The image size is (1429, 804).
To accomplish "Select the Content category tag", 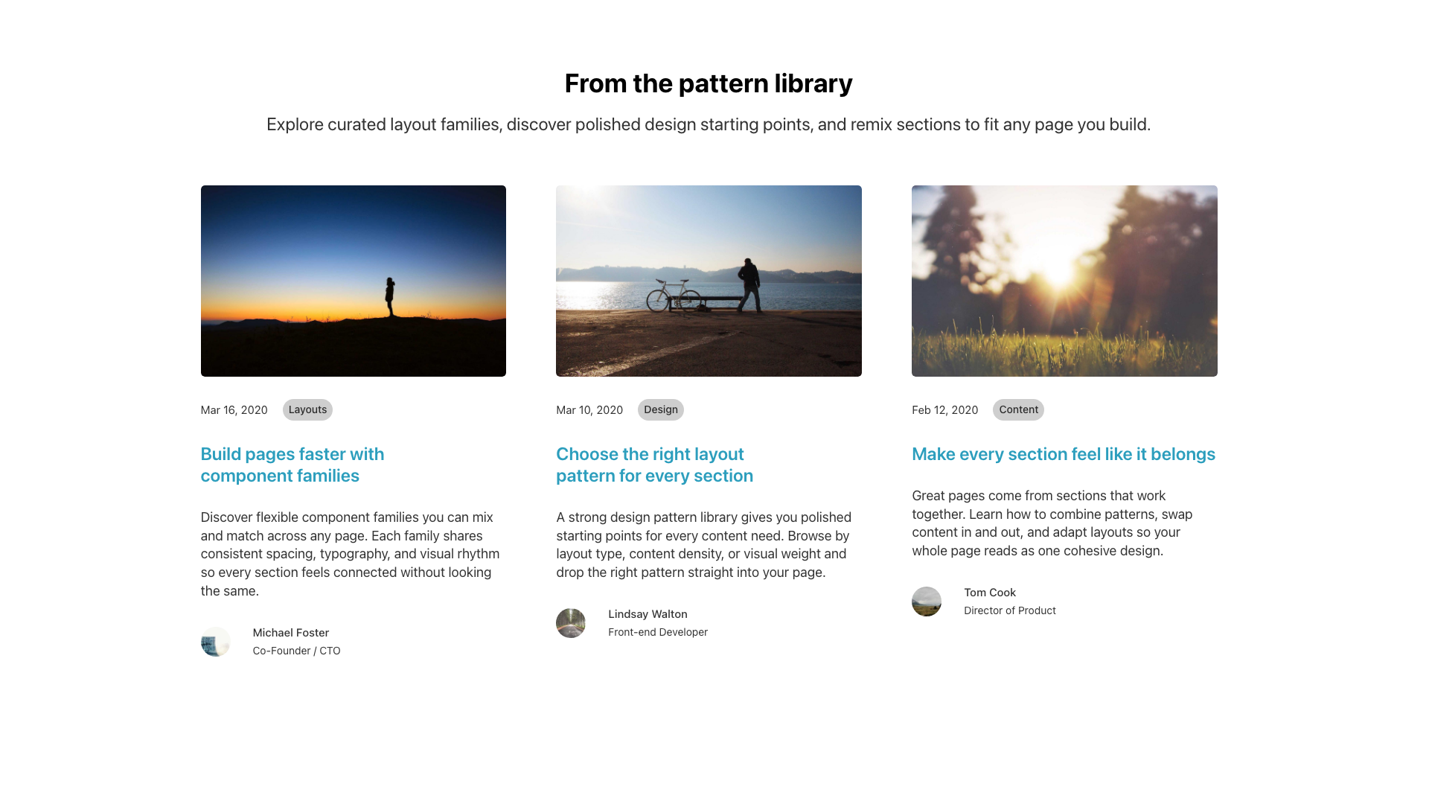I will tap(1018, 409).
